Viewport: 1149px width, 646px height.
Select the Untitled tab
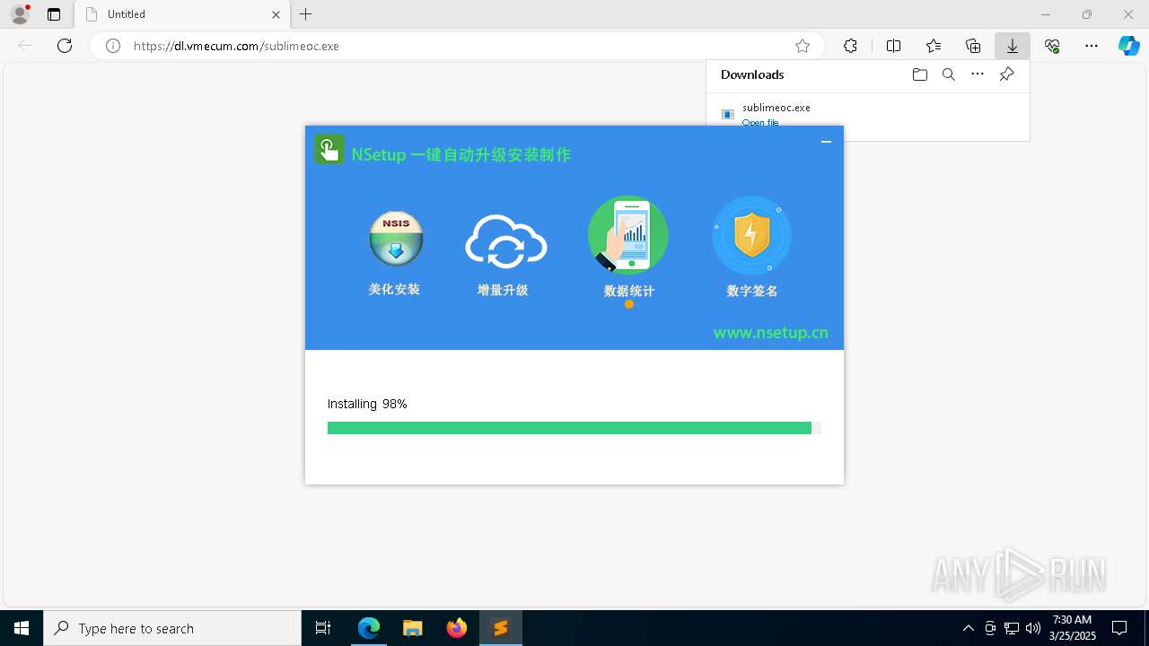tap(182, 14)
